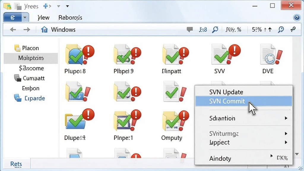The height and width of the screenshot is (171, 304).
Task: Open the Plbpel 9 folder icon
Action: (127, 55)
